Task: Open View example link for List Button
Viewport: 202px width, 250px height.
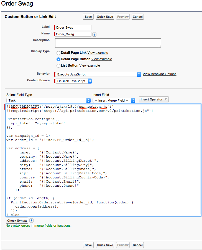Action: [90, 65]
